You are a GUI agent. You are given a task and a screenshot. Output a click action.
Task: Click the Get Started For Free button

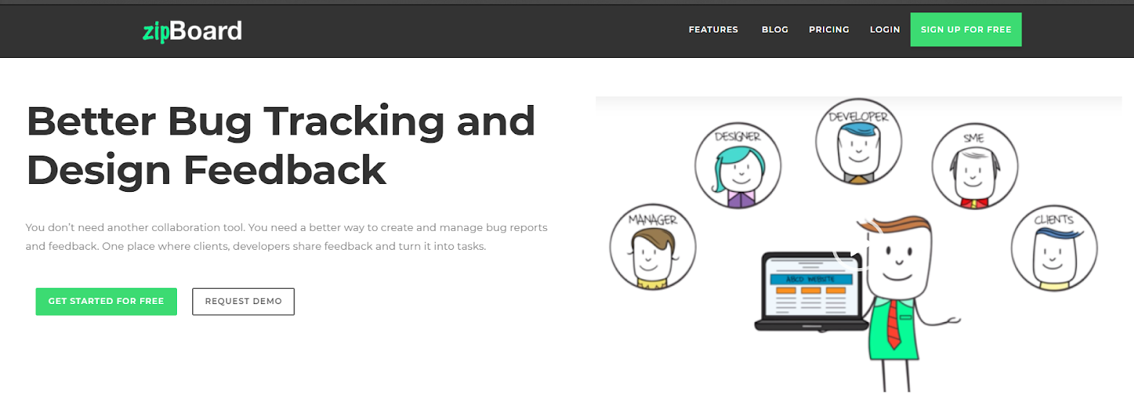point(106,301)
